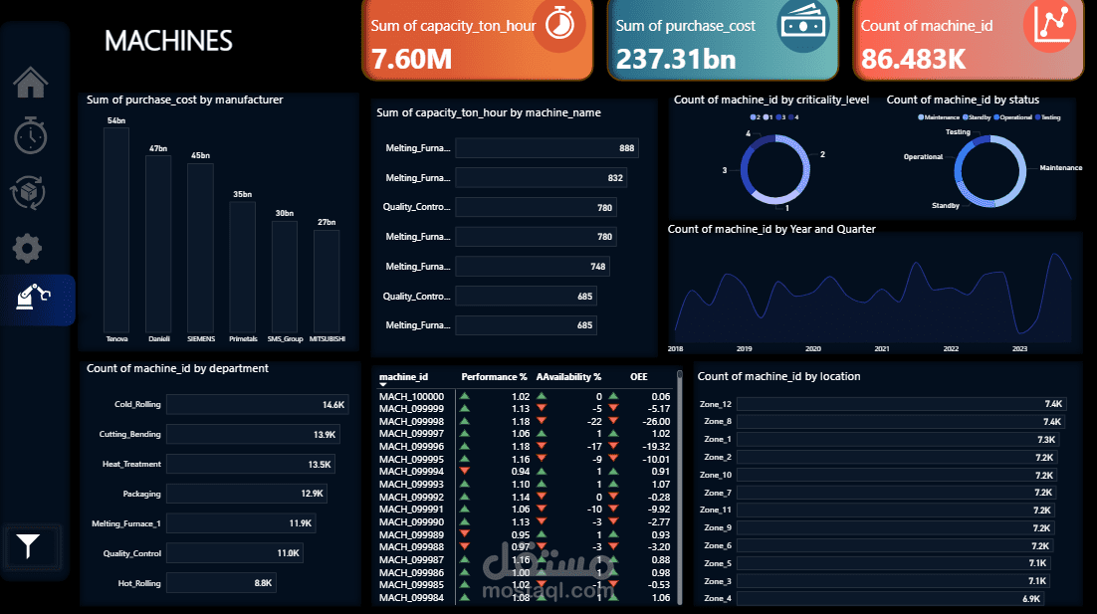The image size is (1097, 614).
Task: Select the SMS_Group 30bn bar
Action: [x=285, y=277]
